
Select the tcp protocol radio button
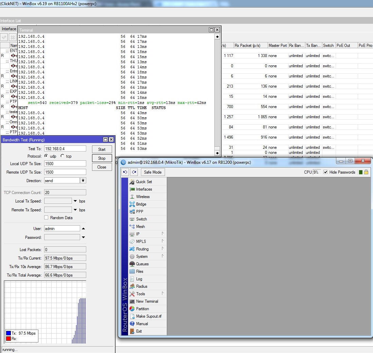tap(62, 156)
